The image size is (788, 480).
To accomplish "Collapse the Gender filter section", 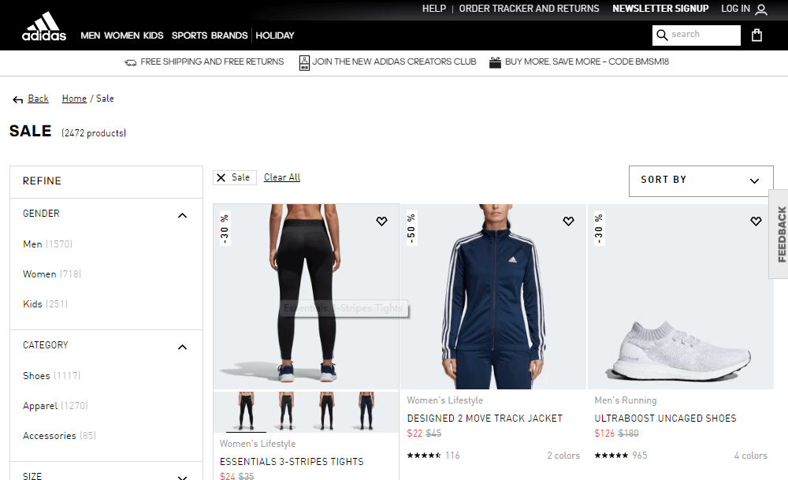I will pyautogui.click(x=183, y=216).
